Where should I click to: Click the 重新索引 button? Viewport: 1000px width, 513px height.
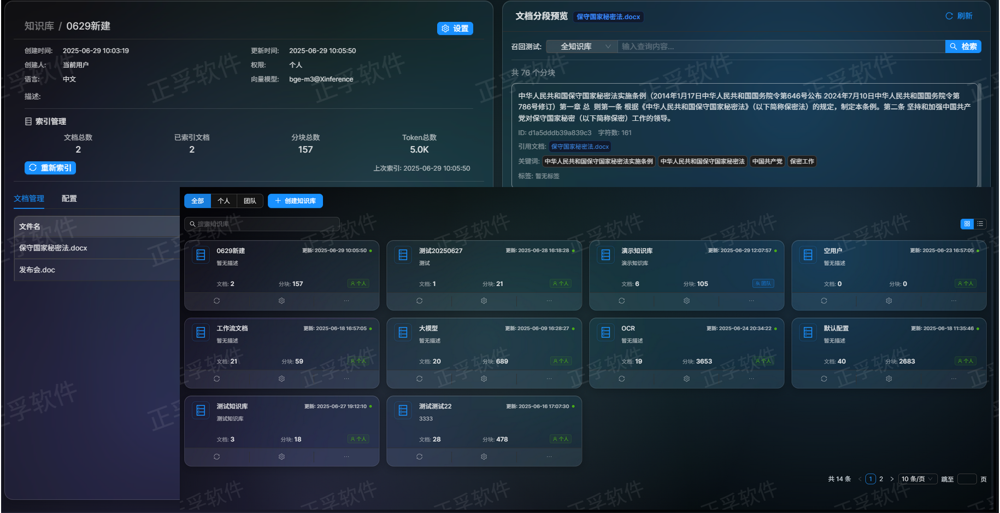tap(50, 168)
